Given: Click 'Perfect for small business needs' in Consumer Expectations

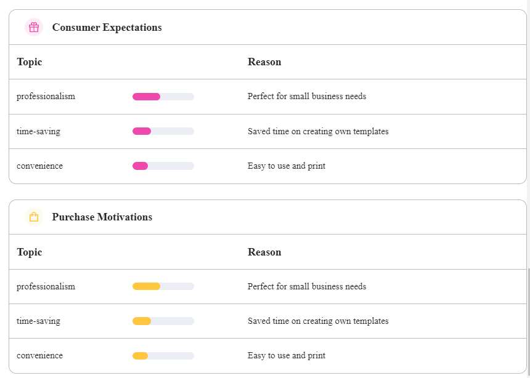Looking at the screenshot, I should [306, 97].
